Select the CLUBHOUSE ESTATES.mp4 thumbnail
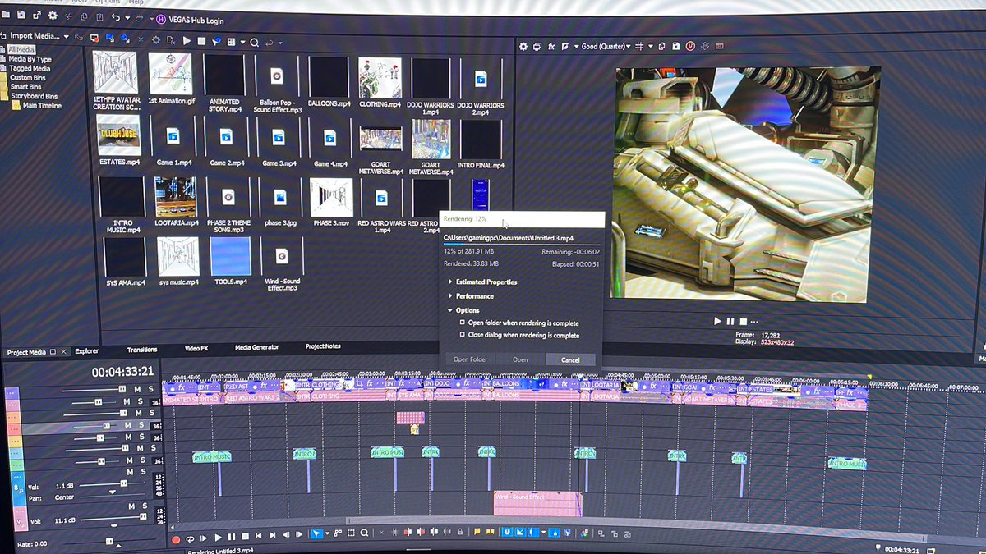986x554 pixels. (118, 135)
